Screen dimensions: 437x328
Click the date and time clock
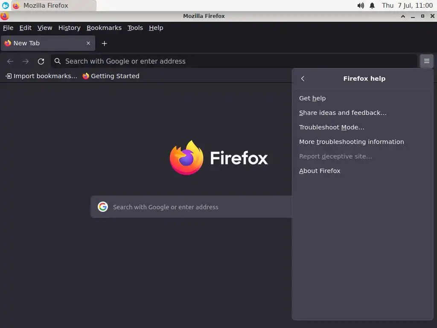pos(407,6)
